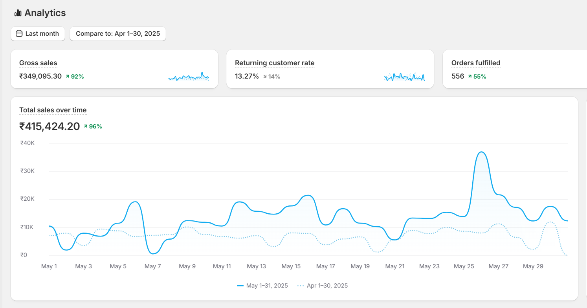The height and width of the screenshot is (308, 587).
Task: Open the Orders fulfilled report
Action: (475, 63)
